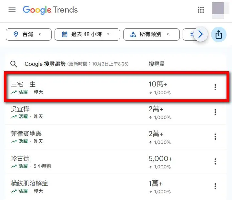Viewport: 232px width, 200px height.
Task: Open the 三宅一生 trend row
Action: pos(23,84)
